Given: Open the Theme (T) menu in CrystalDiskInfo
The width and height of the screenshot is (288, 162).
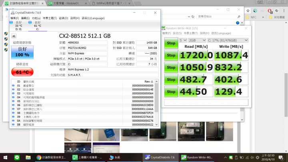Looking at the screenshot, I should click(50, 18).
